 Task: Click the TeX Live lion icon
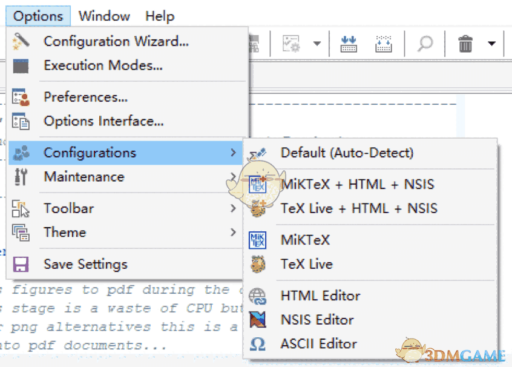click(258, 264)
